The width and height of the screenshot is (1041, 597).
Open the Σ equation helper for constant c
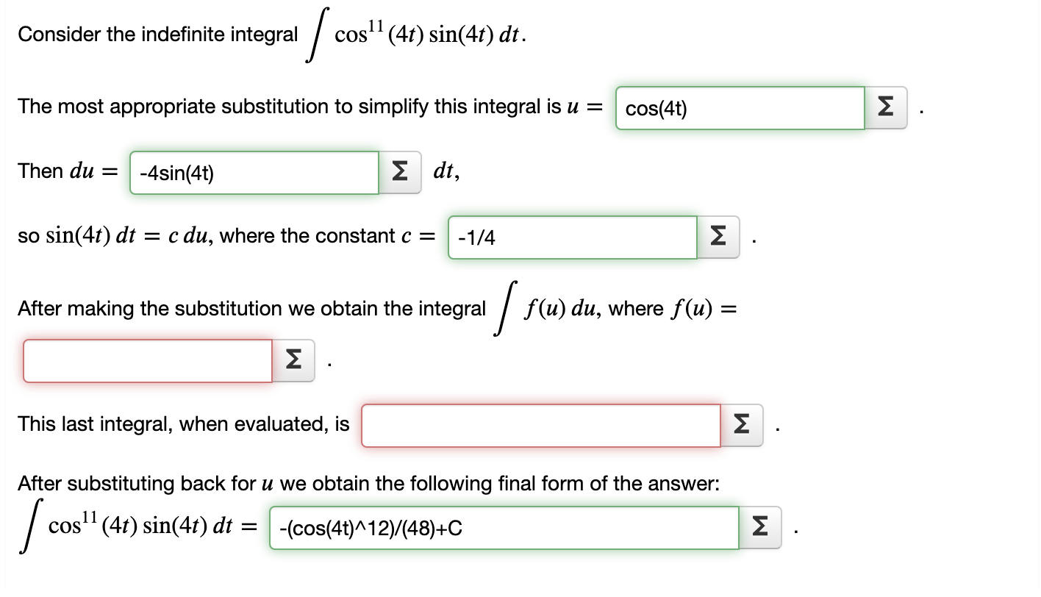[718, 237]
